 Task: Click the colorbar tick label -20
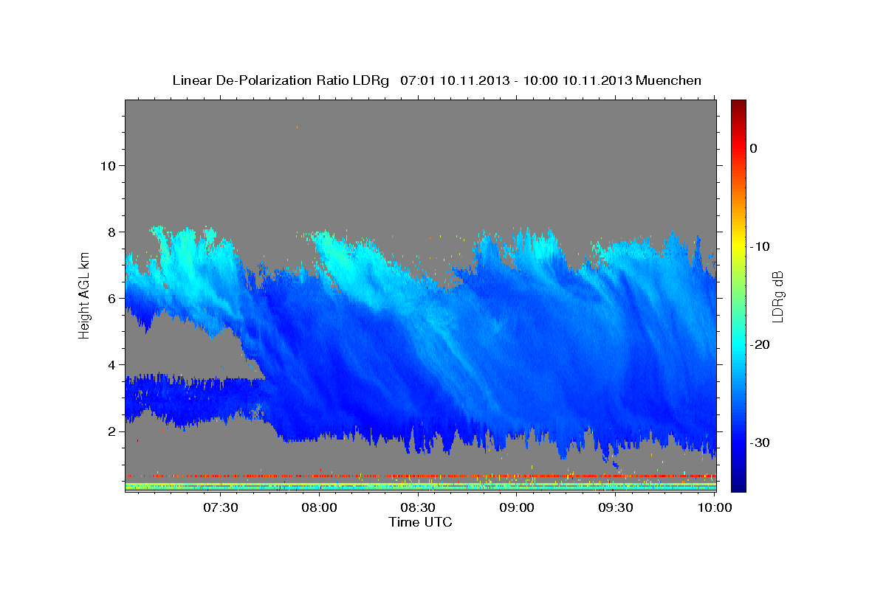pyautogui.click(x=760, y=344)
